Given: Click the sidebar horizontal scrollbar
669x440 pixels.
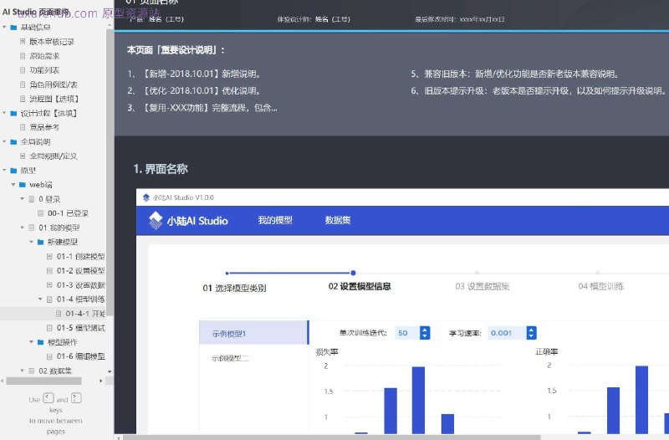Looking at the screenshot, I should pos(43,381).
